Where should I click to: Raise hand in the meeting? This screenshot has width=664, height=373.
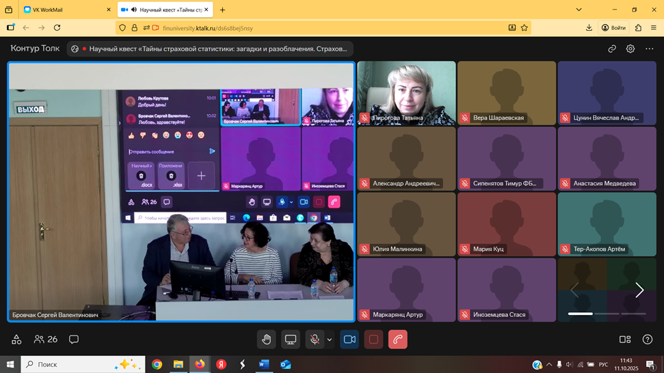tap(267, 340)
